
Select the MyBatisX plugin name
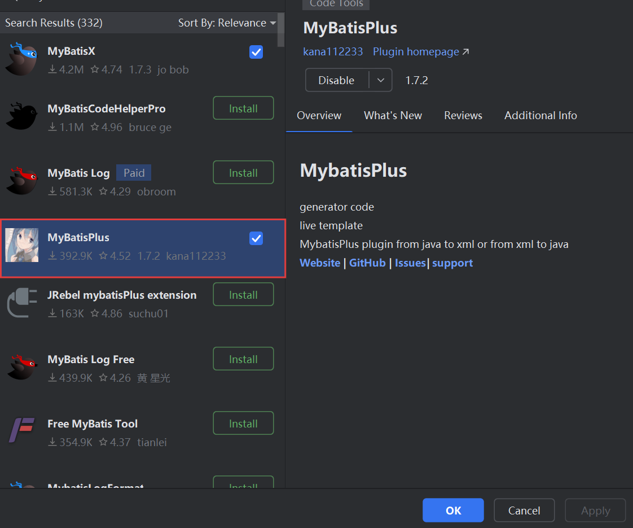72,51
